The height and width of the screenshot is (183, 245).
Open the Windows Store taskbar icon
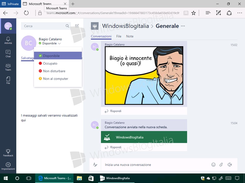pos(91,178)
